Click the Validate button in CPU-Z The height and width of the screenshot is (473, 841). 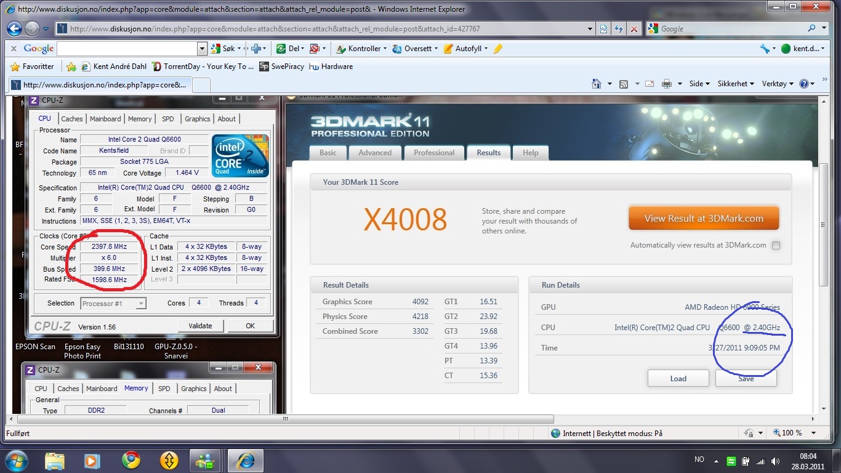click(x=201, y=326)
